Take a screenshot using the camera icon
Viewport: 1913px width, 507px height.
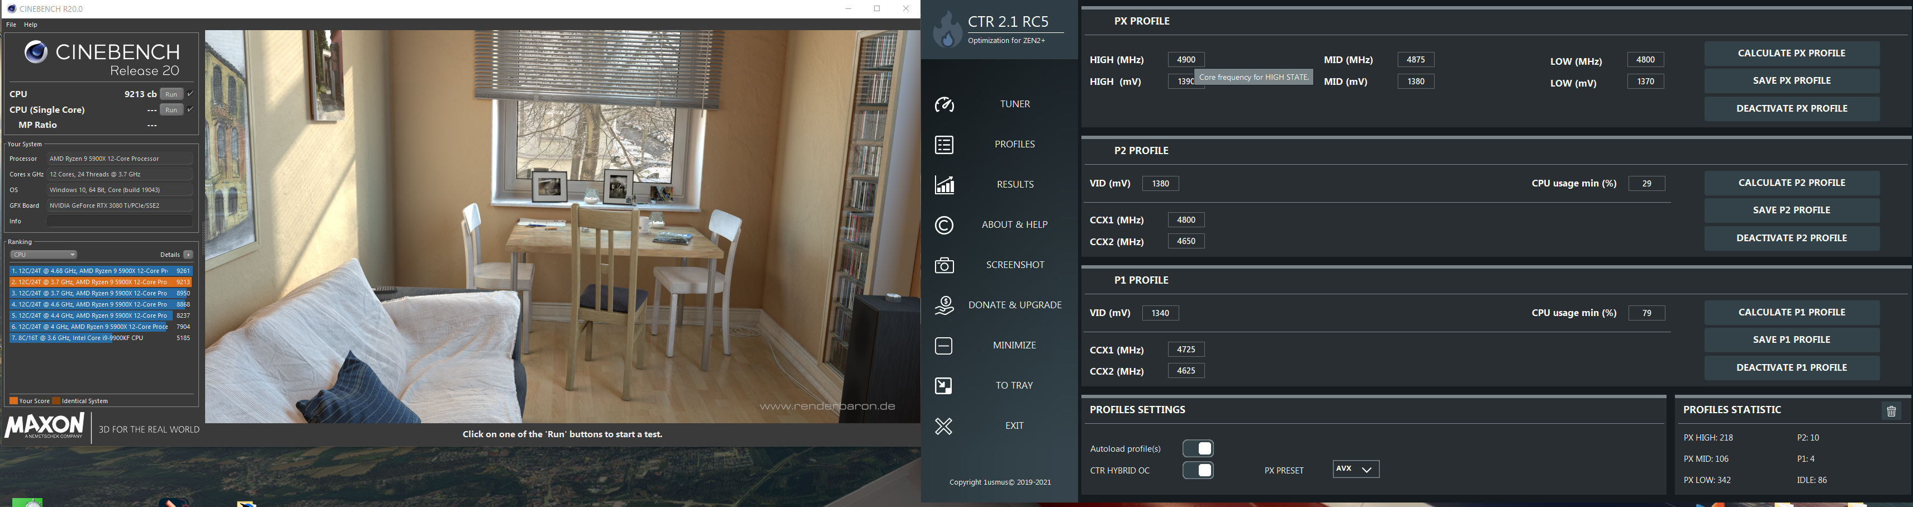(944, 265)
